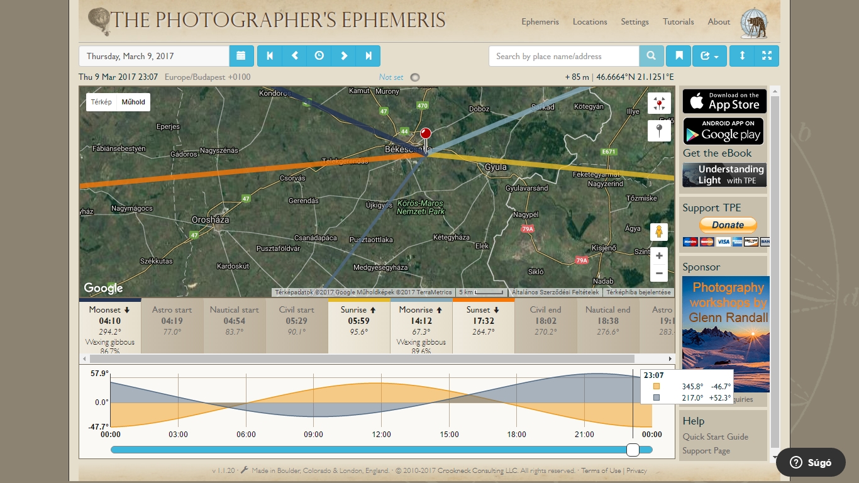Open Google Play app badge
859x483 pixels.
723,131
